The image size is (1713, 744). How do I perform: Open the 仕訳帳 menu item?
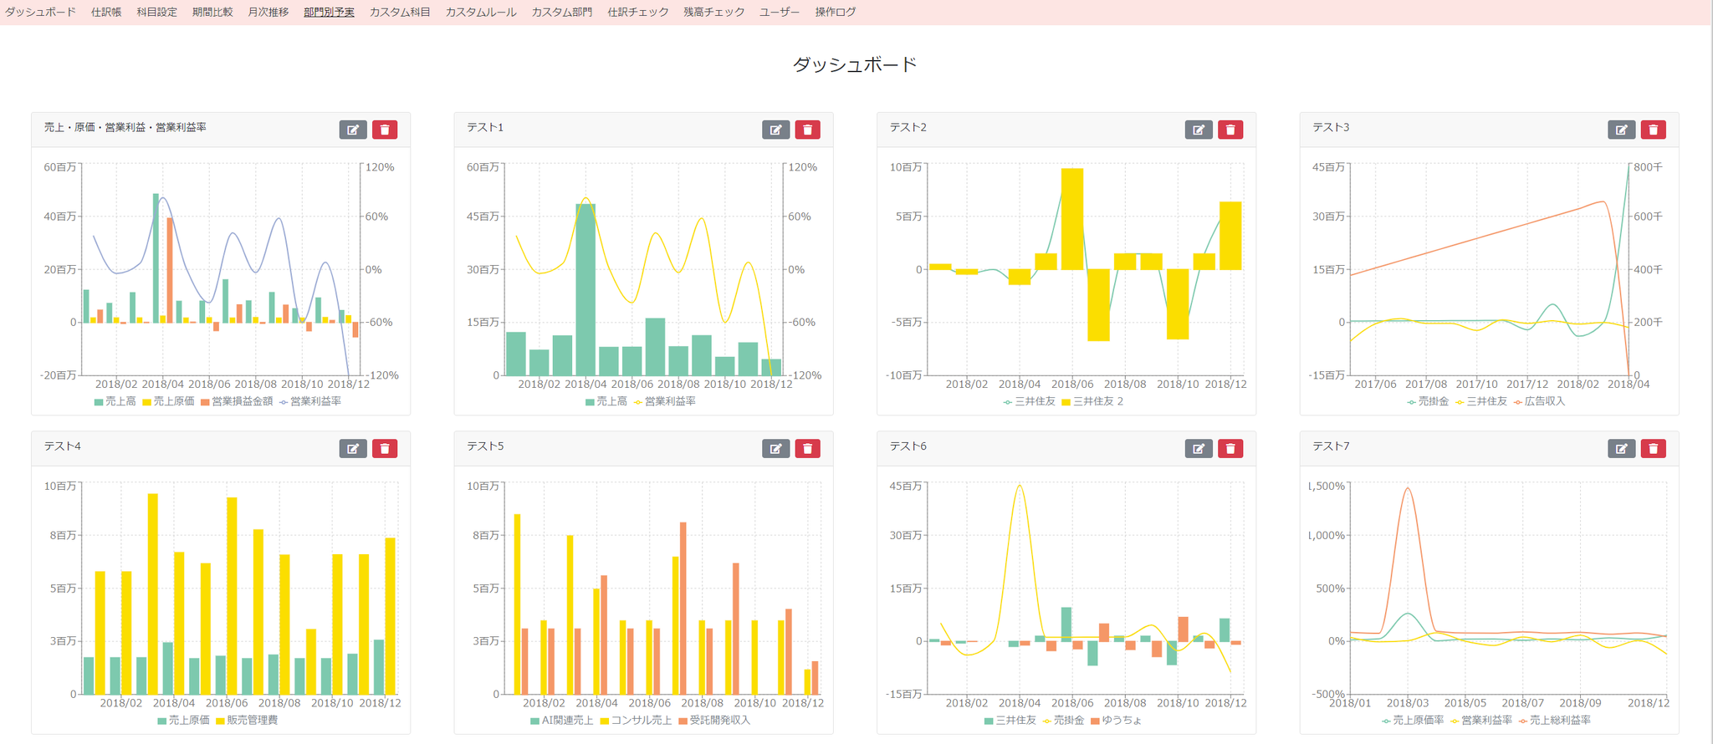click(x=106, y=12)
